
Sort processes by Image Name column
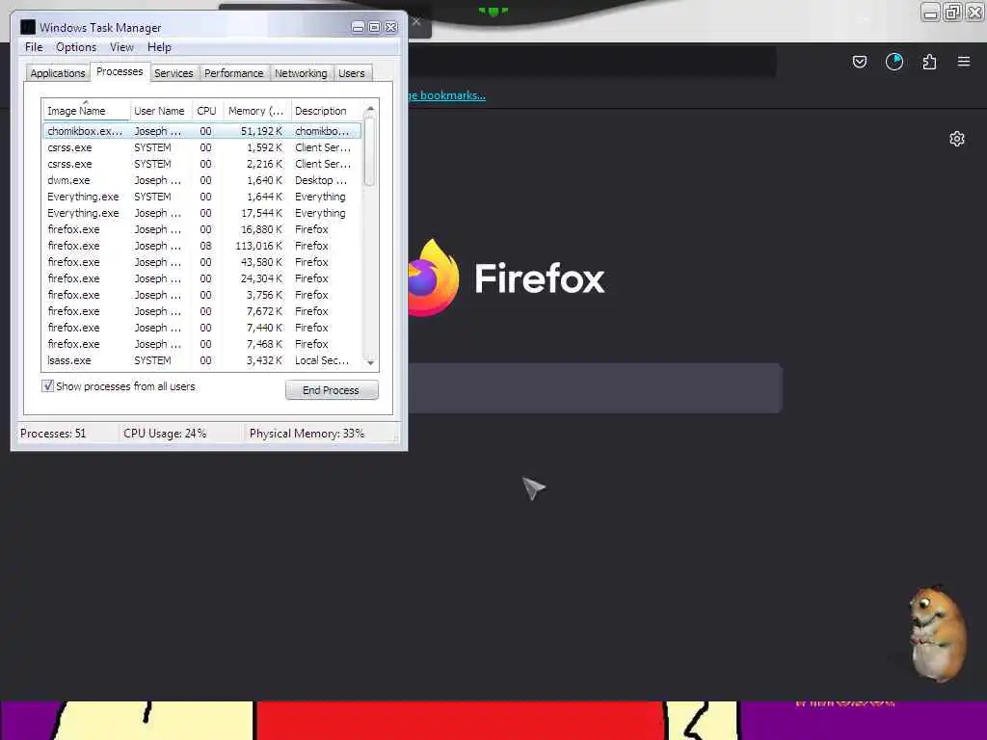tap(86, 111)
